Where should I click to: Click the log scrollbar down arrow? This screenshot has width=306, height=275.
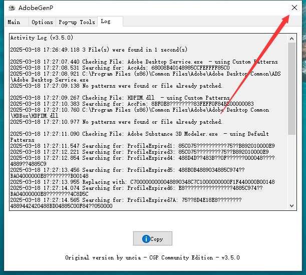click(292, 206)
